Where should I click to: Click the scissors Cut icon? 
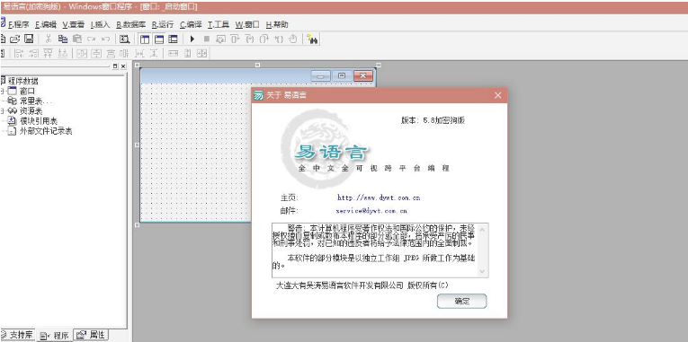pos(49,39)
